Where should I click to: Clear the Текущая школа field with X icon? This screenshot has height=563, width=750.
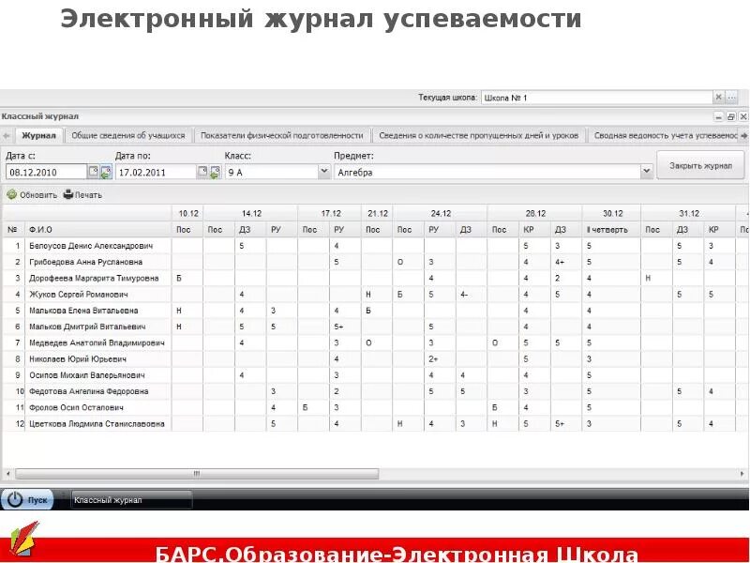point(718,98)
